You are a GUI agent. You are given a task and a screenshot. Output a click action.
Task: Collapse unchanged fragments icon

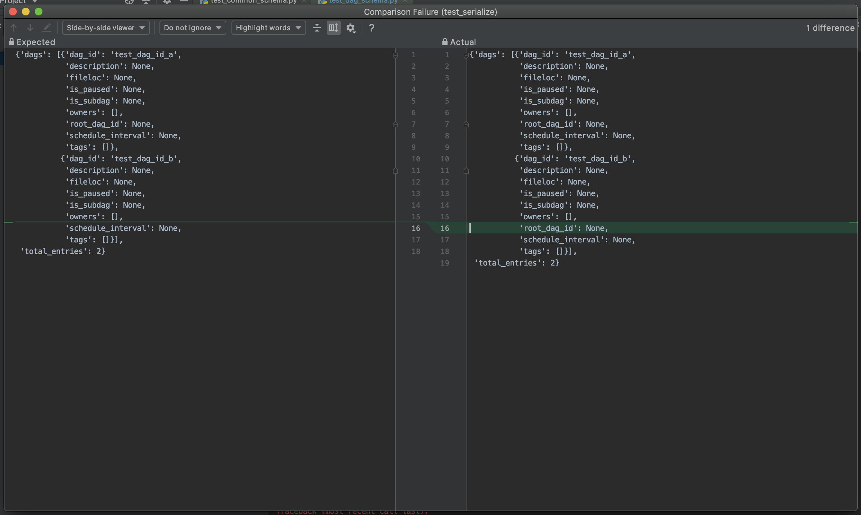tap(316, 28)
